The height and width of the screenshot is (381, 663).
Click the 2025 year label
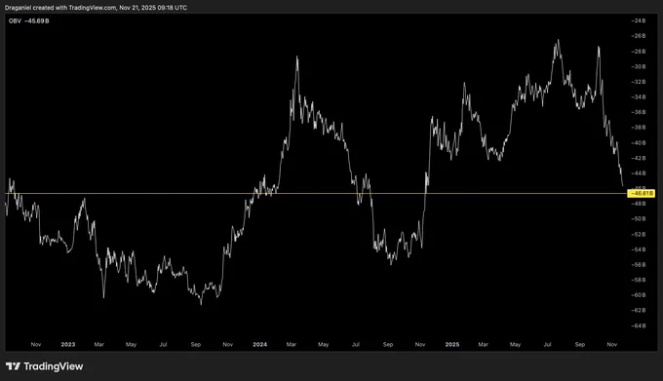[452, 344]
